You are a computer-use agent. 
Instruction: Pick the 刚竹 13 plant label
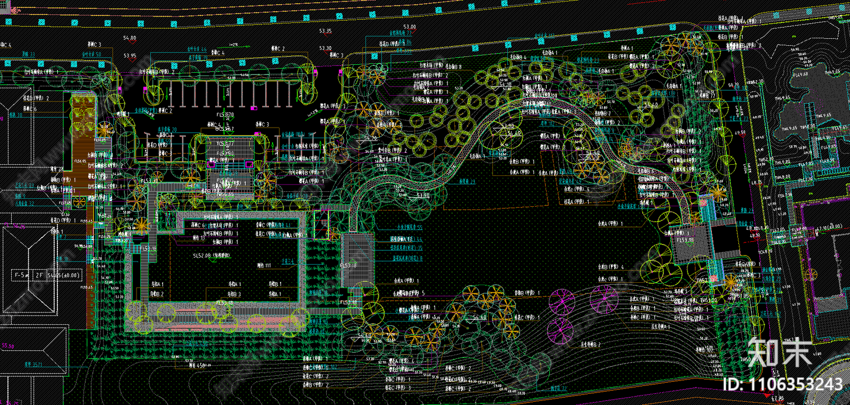(200, 238)
